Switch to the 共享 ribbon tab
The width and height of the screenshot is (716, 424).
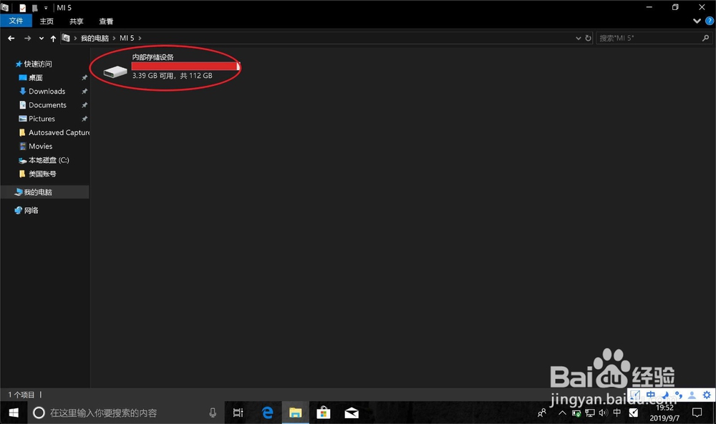pos(77,21)
